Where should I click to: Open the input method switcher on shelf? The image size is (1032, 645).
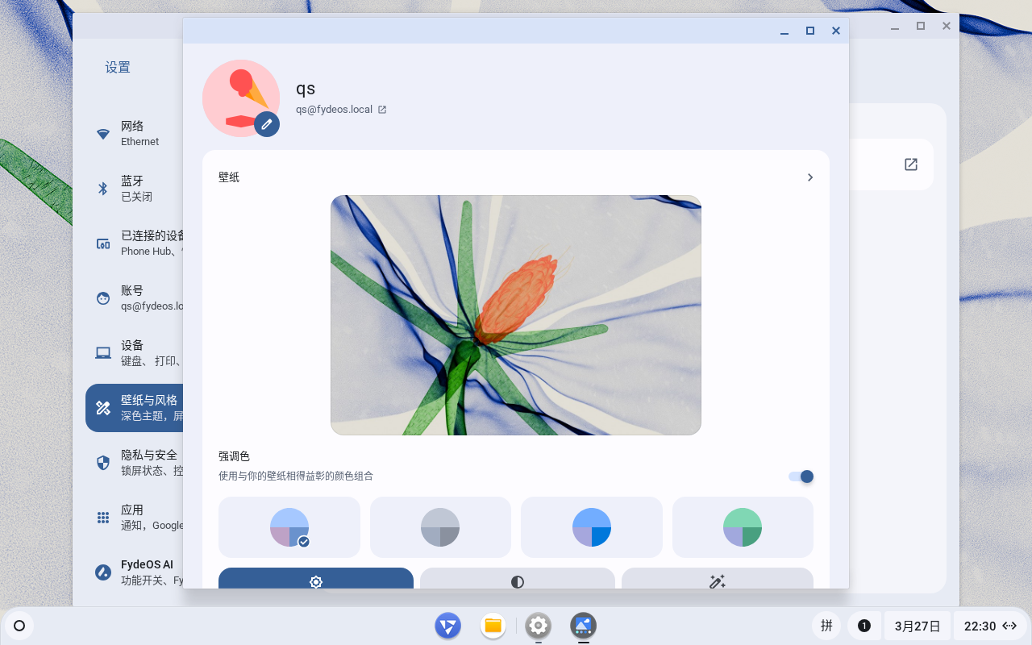click(826, 626)
